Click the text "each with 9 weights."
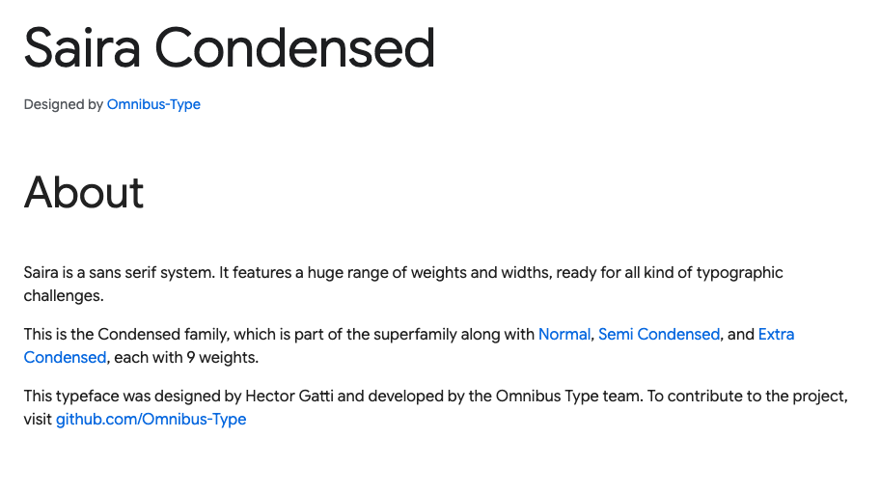The height and width of the screenshot is (493, 880). pos(186,357)
